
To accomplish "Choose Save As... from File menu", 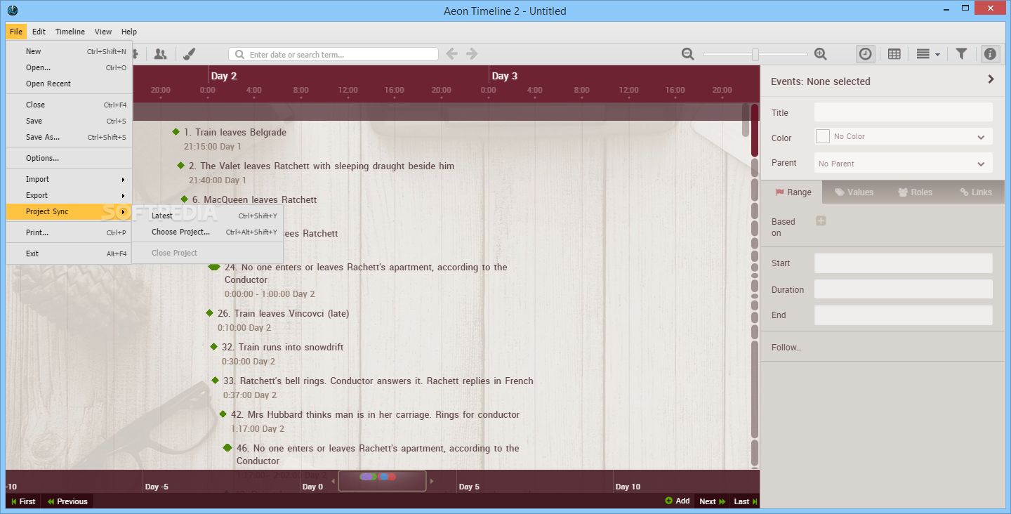I will click(69, 137).
